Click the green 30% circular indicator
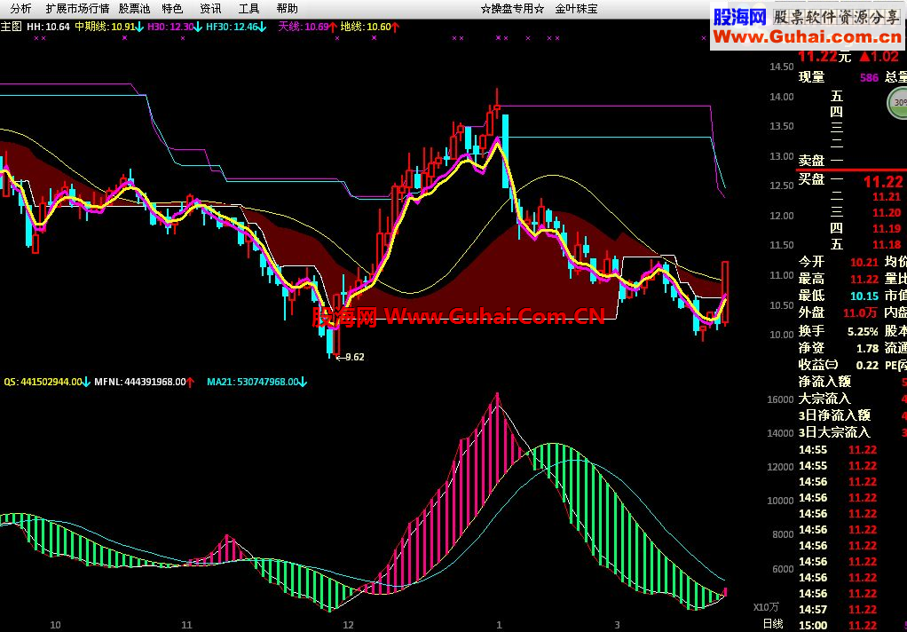Image resolution: width=907 pixels, height=632 pixels. (898, 103)
